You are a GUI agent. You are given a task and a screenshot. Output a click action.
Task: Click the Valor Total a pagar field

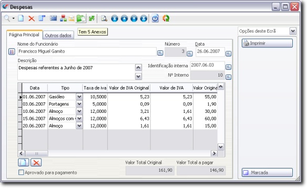tap(201, 171)
